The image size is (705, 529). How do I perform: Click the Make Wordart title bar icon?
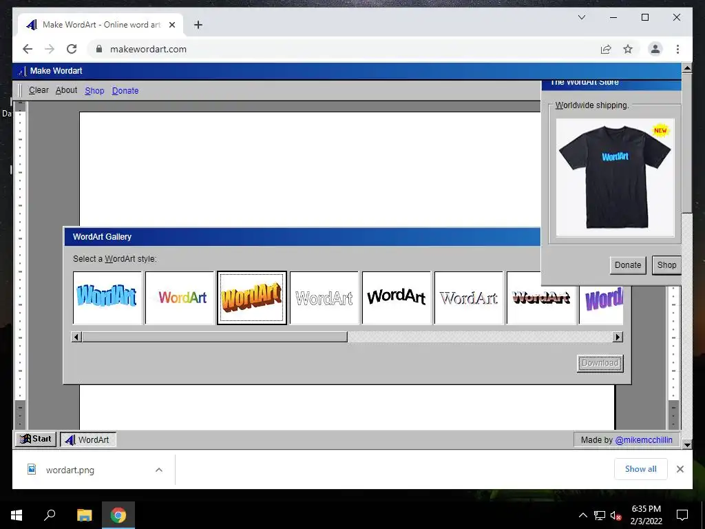tap(22, 71)
